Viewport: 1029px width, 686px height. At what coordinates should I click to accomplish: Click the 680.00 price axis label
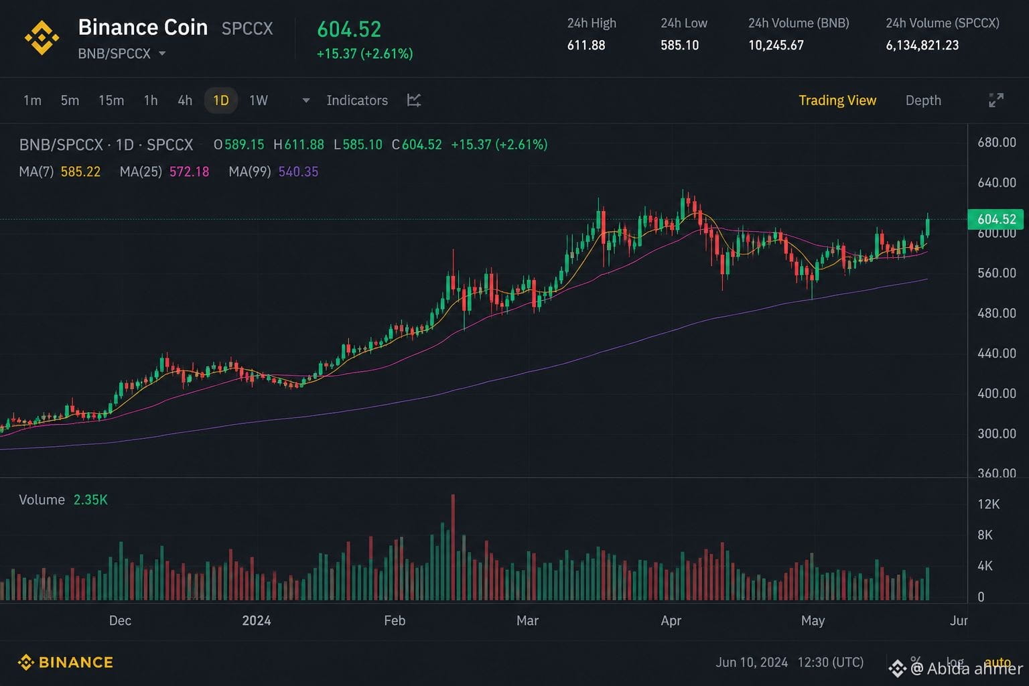997,142
